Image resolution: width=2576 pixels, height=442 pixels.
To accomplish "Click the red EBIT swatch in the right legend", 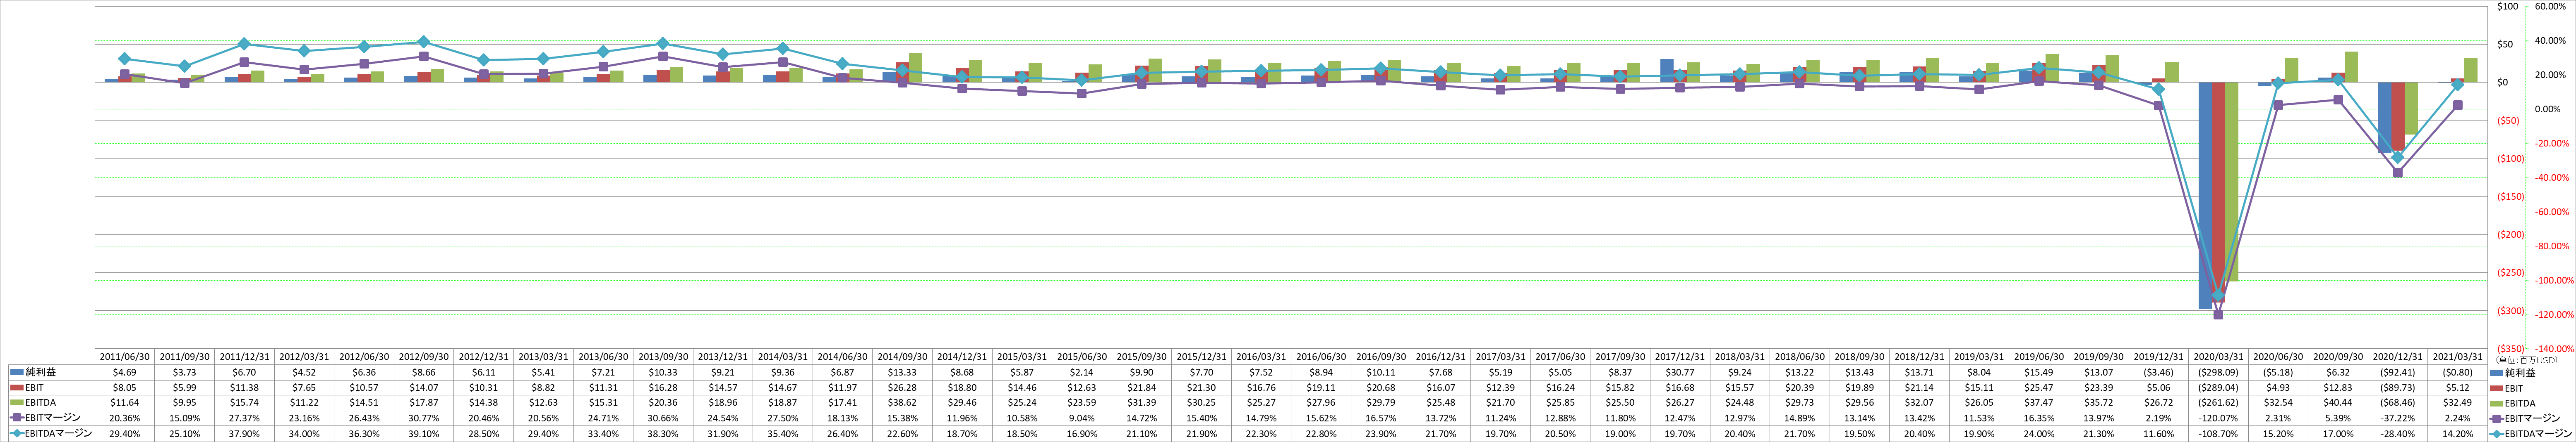I will [2496, 387].
